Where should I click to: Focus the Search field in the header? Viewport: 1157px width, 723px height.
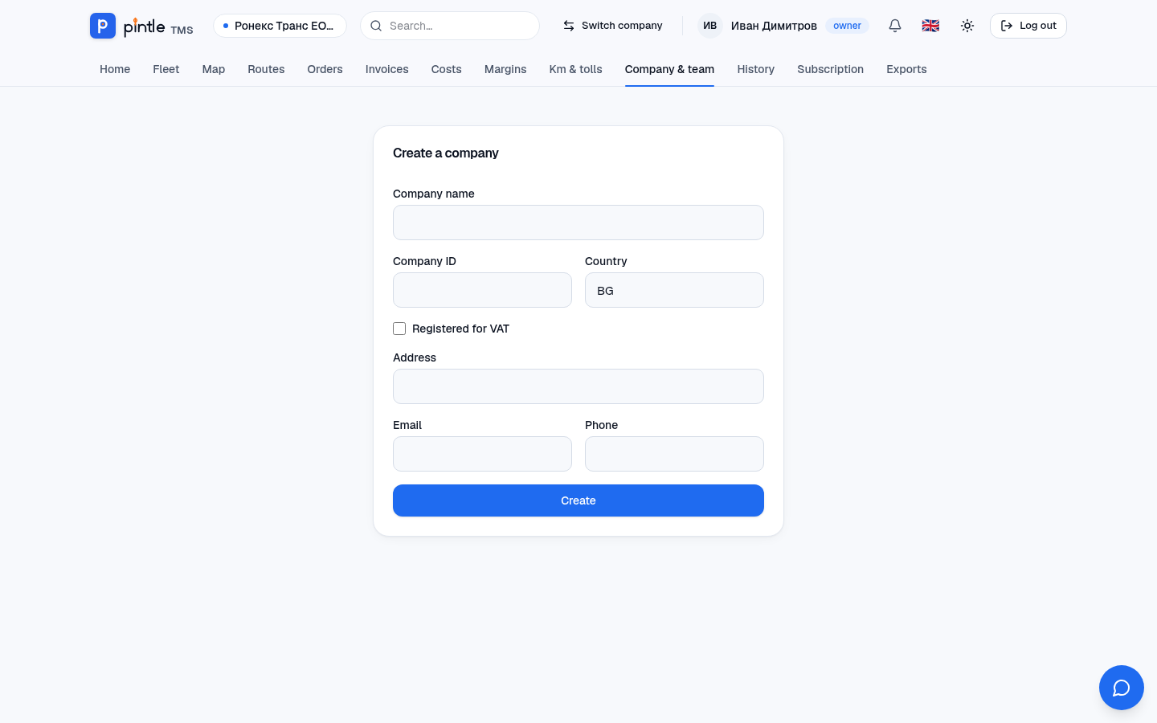[450, 26]
